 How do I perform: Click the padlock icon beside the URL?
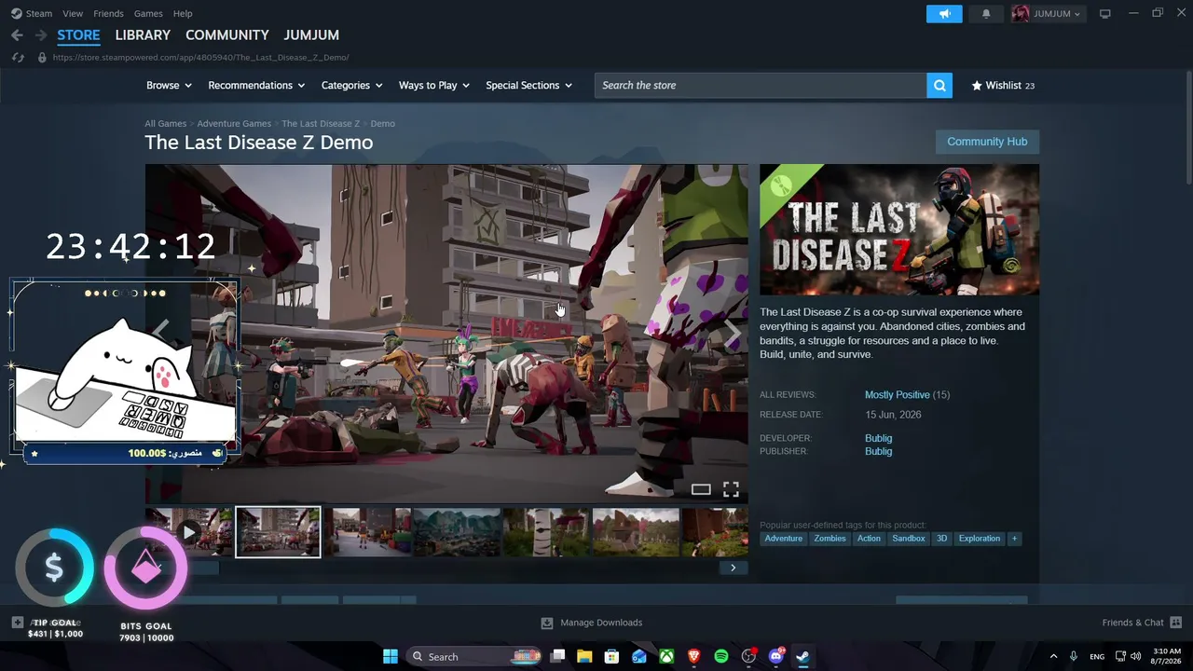tap(42, 58)
